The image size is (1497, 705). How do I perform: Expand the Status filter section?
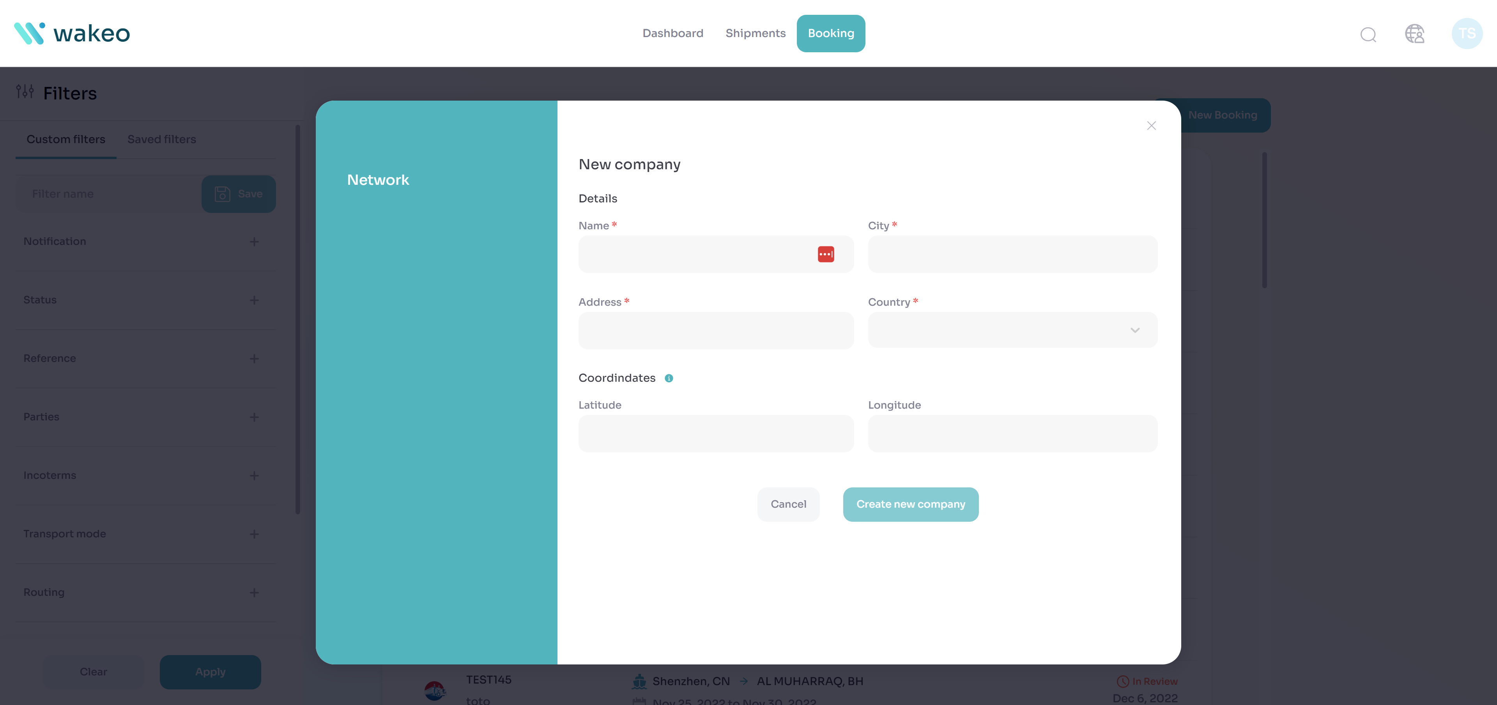tap(254, 301)
